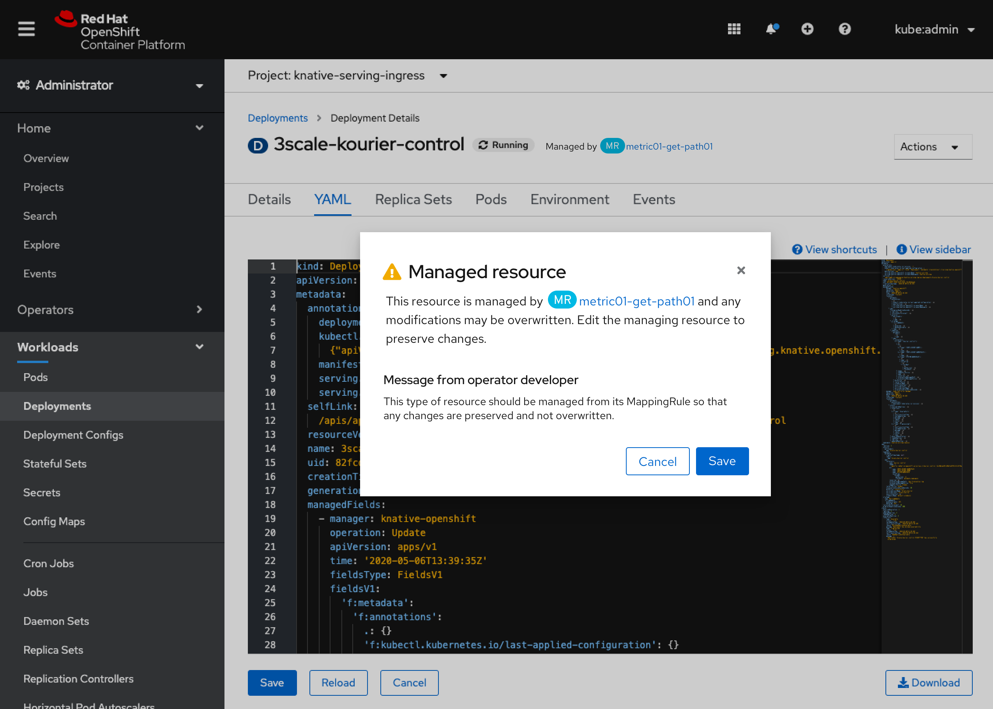Open Events in Home section
993x709 pixels.
click(40, 274)
